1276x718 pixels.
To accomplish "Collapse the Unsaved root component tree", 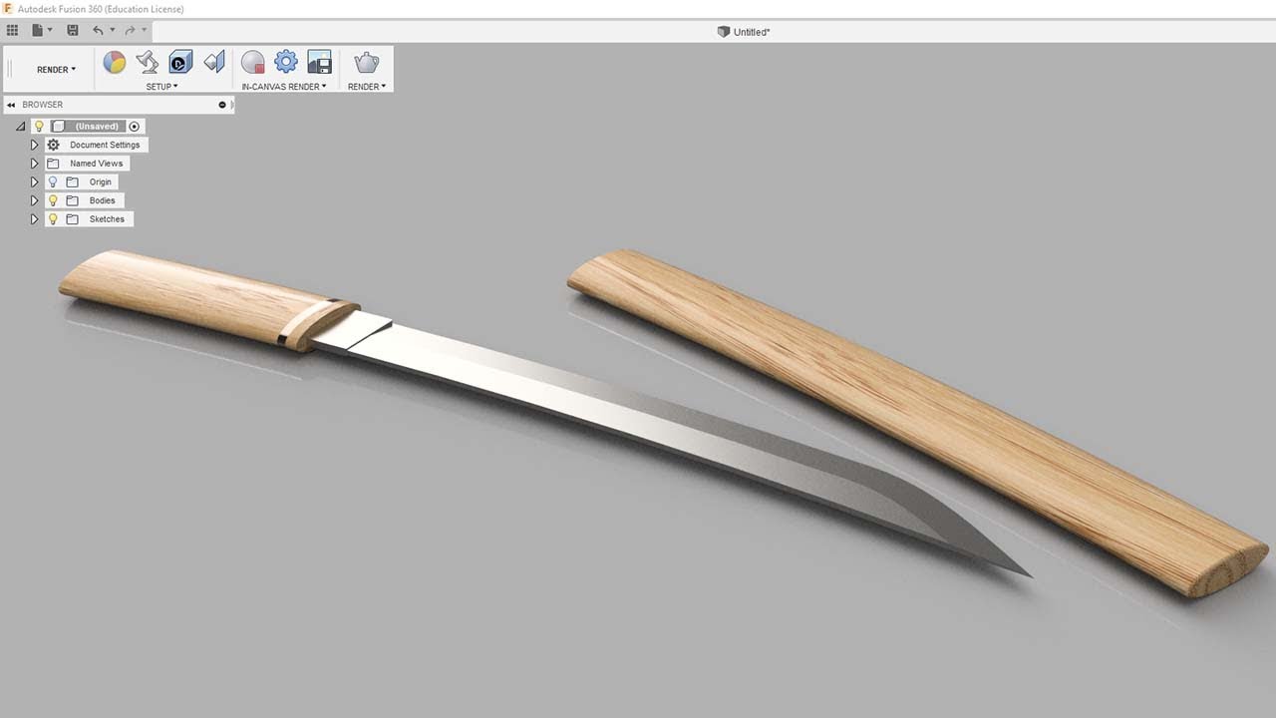I will tap(21, 127).
